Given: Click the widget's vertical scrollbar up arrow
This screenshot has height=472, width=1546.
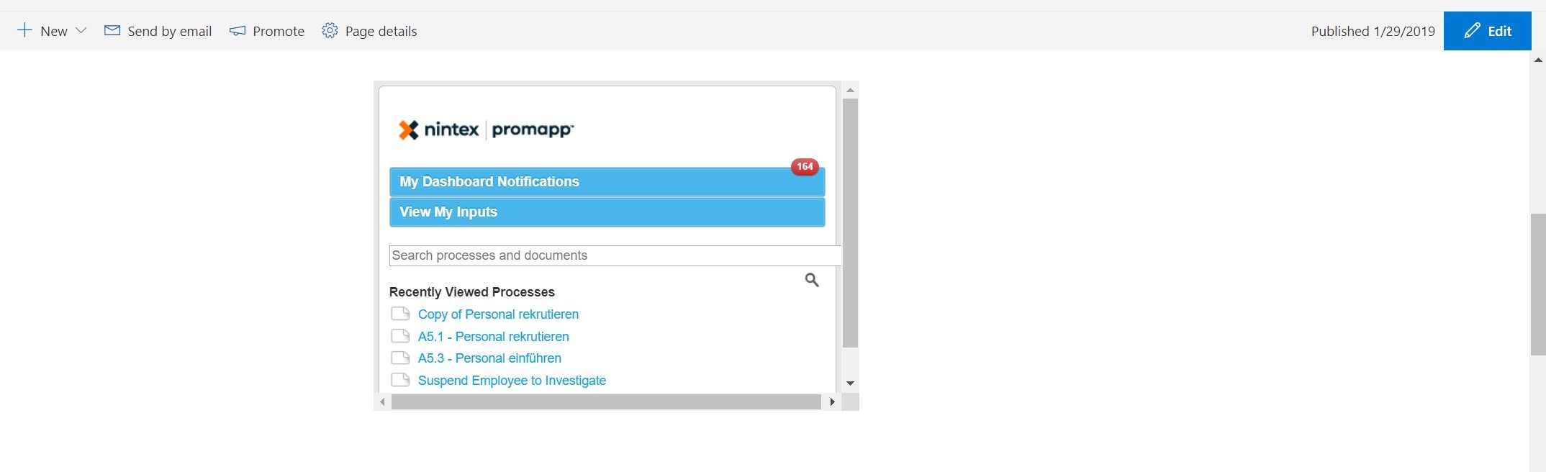Looking at the screenshot, I should [x=850, y=90].
